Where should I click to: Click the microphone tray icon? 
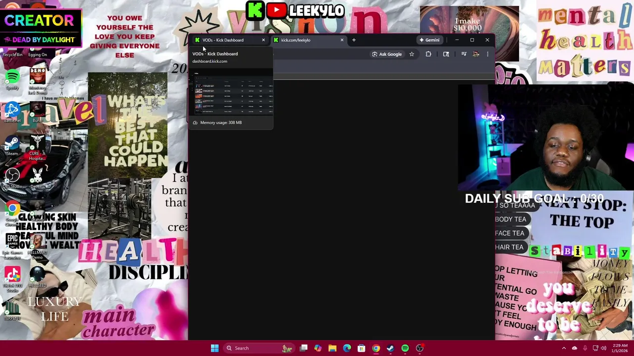(x=585, y=348)
